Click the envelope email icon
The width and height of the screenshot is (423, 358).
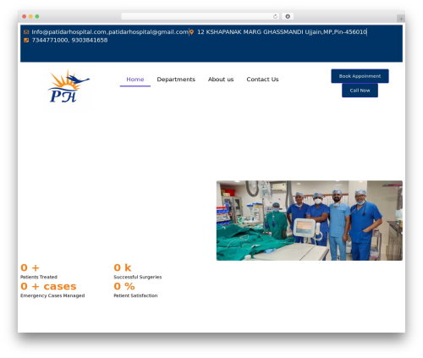point(26,32)
